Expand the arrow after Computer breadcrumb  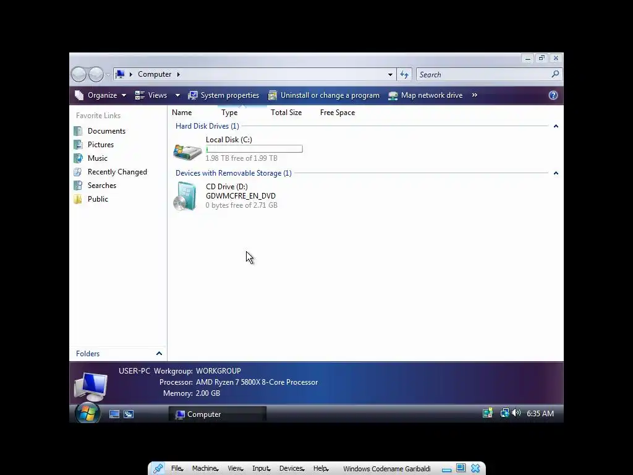point(179,74)
